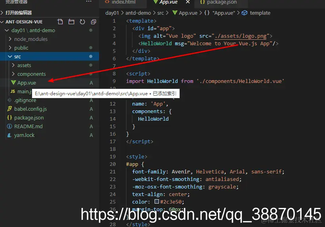The image size is (325, 227).
Task: Click HelloWorld on line 14
Action: (x=153, y=119)
